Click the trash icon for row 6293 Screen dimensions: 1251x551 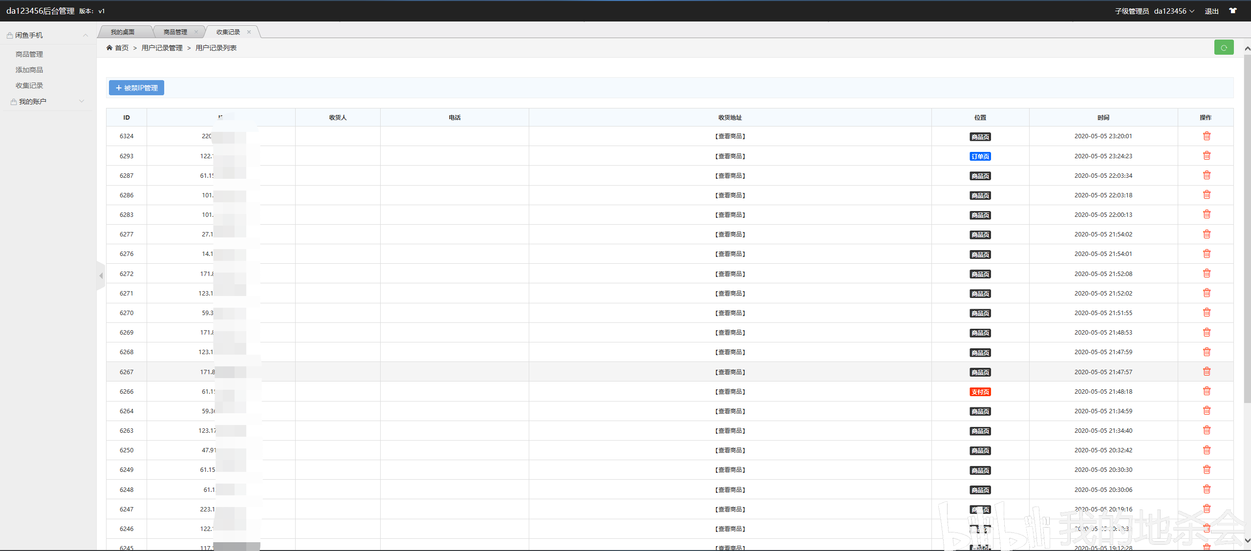coord(1207,156)
